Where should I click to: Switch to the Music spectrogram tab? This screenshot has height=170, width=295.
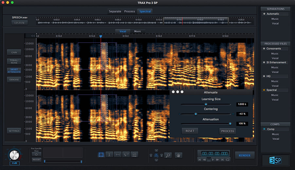[x=138, y=31]
